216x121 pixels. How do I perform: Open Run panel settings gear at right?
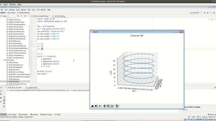click(215, 87)
